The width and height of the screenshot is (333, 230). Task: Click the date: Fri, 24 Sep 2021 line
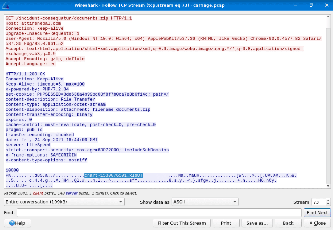pos(52,140)
